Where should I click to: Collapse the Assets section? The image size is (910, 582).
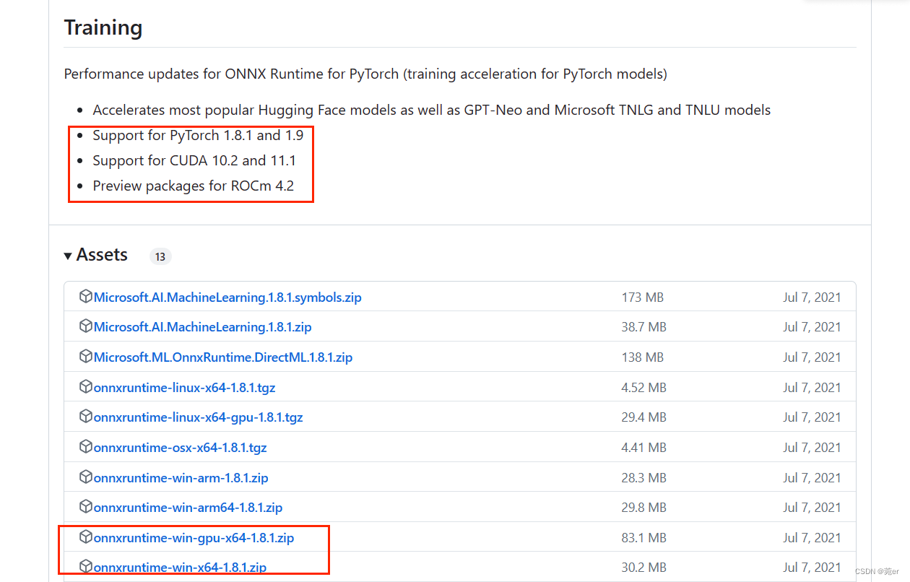(x=102, y=254)
